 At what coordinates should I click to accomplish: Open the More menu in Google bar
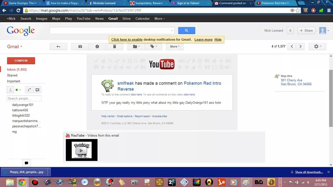159,19
